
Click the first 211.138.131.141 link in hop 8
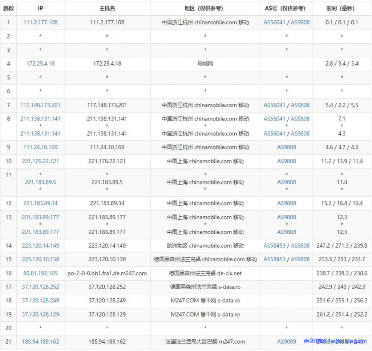click(40, 119)
